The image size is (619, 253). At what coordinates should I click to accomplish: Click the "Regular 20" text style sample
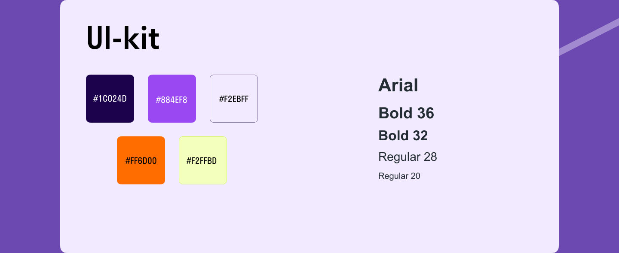[399, 176]
